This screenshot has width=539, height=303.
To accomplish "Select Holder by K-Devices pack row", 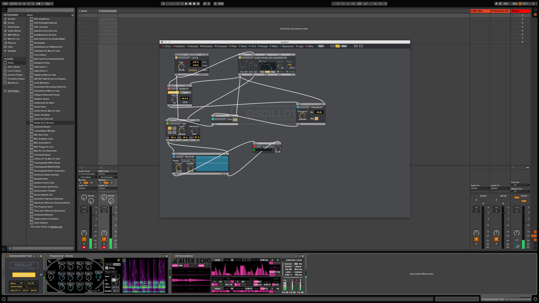I will point(50,123).
